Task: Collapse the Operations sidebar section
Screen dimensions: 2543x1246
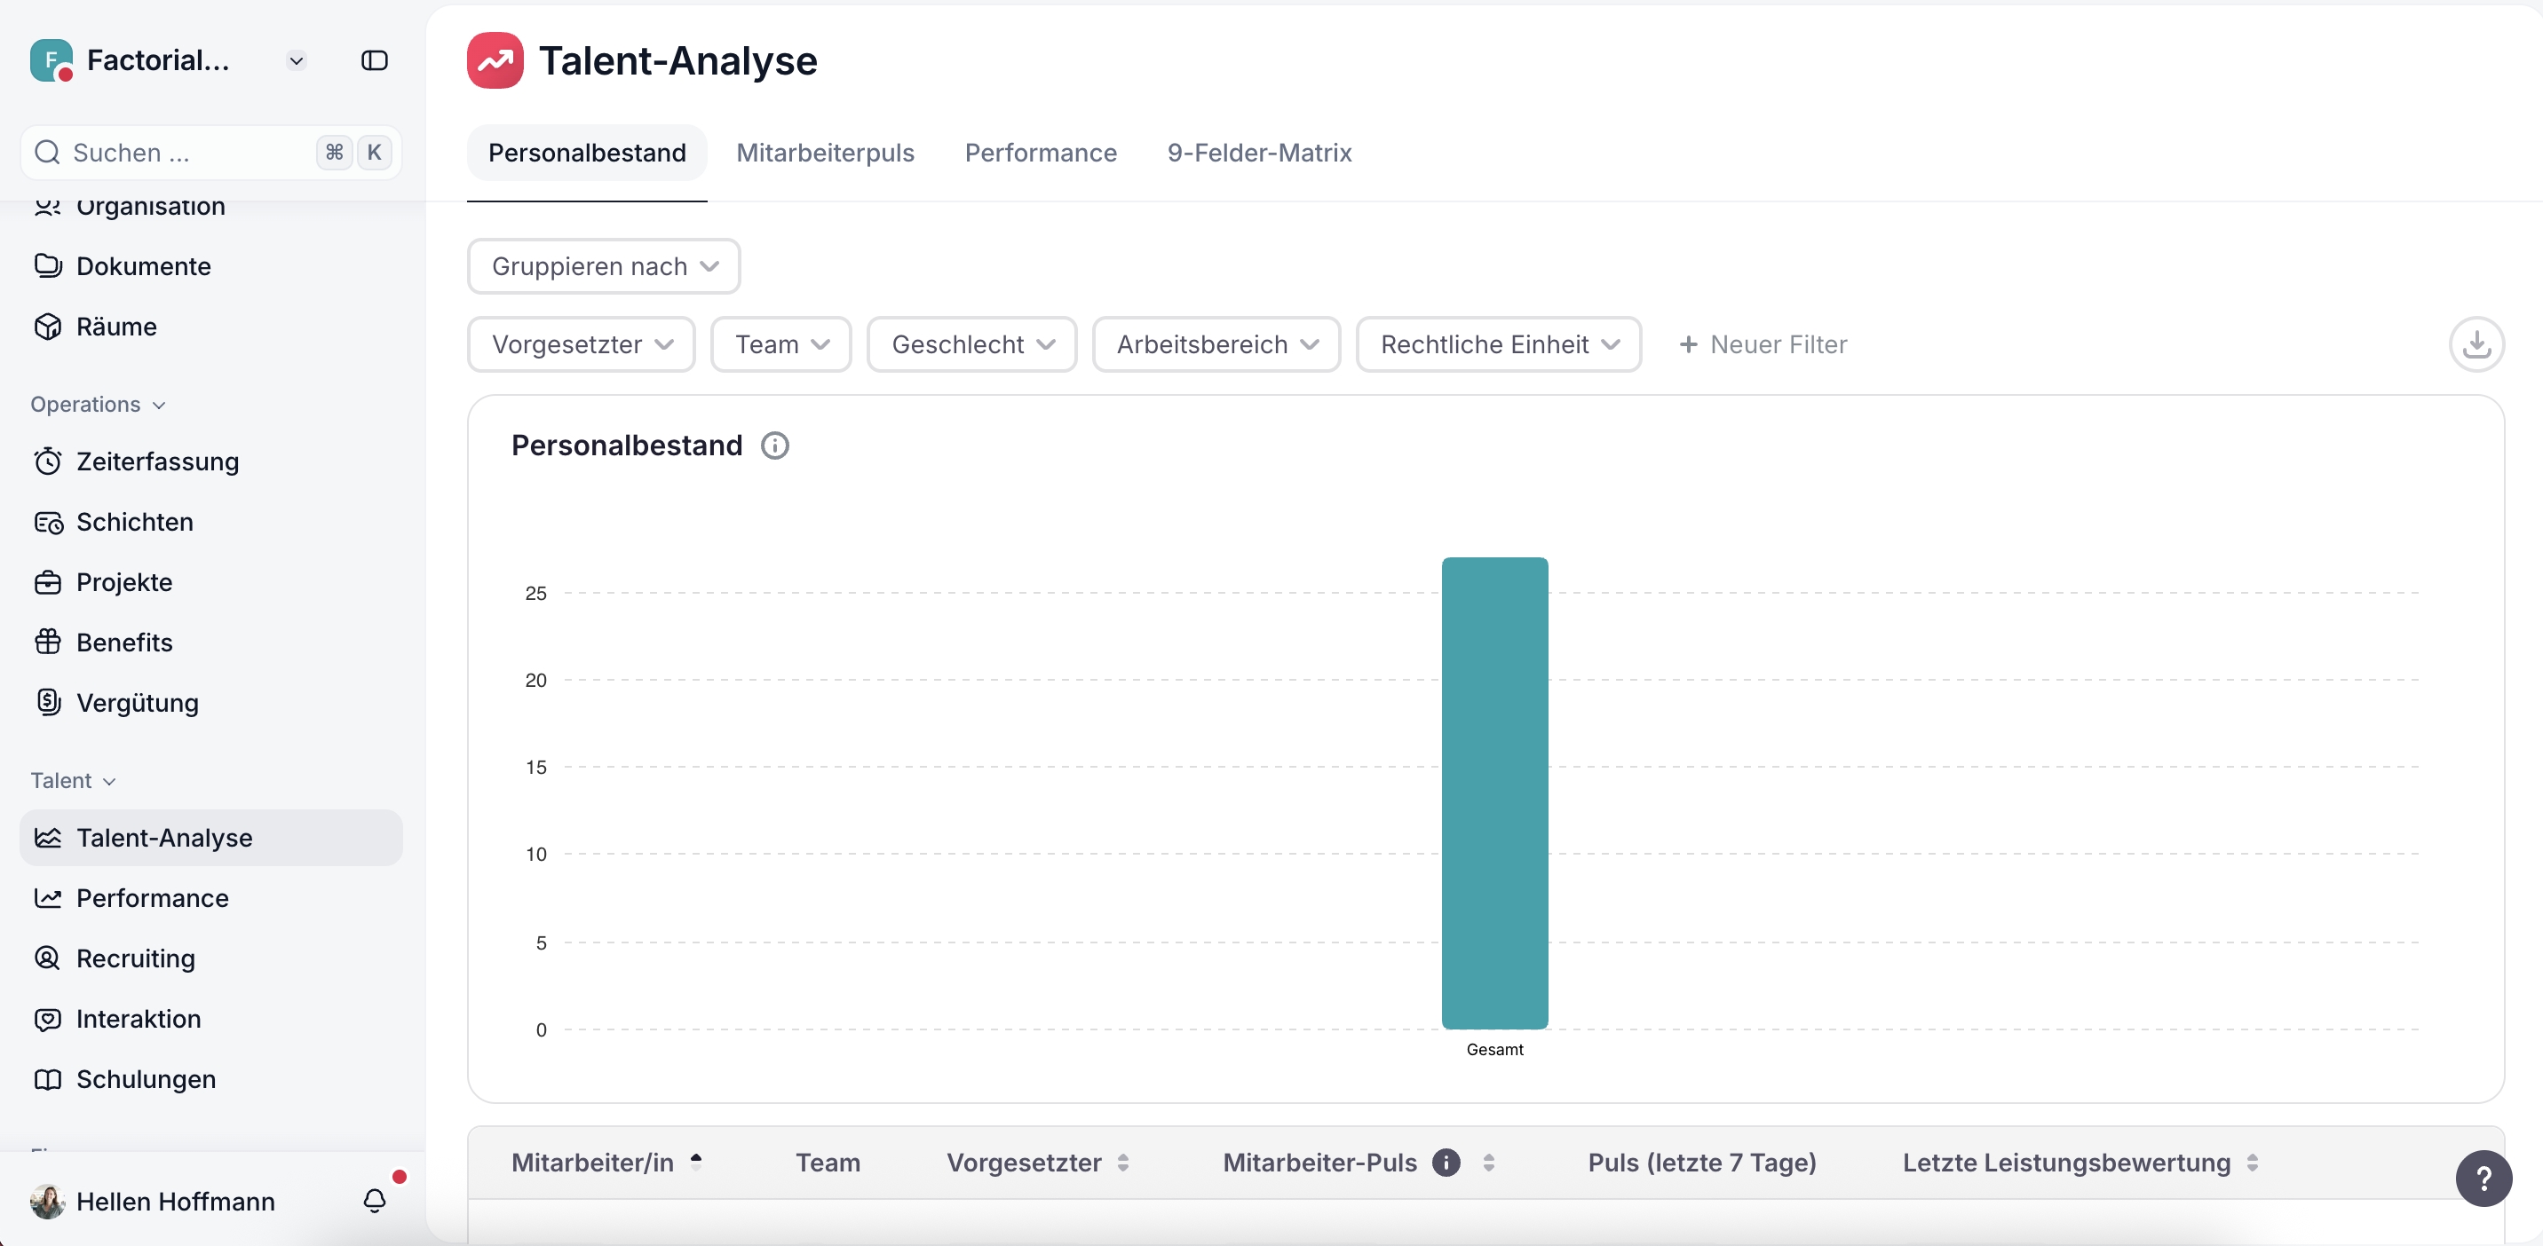Action: click(x=98, y=405)
